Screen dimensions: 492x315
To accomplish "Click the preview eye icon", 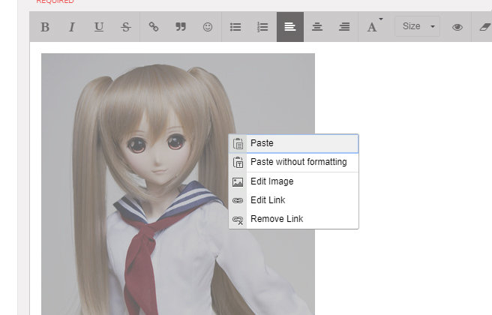I will tap(457, 27).
